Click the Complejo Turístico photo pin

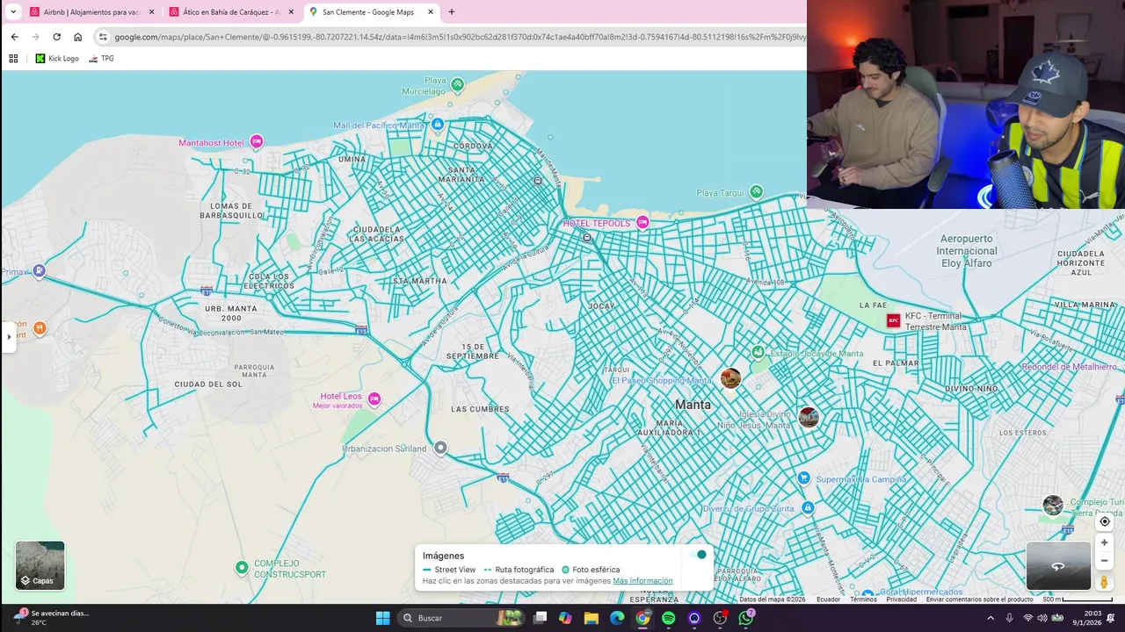coord(1053,506)
